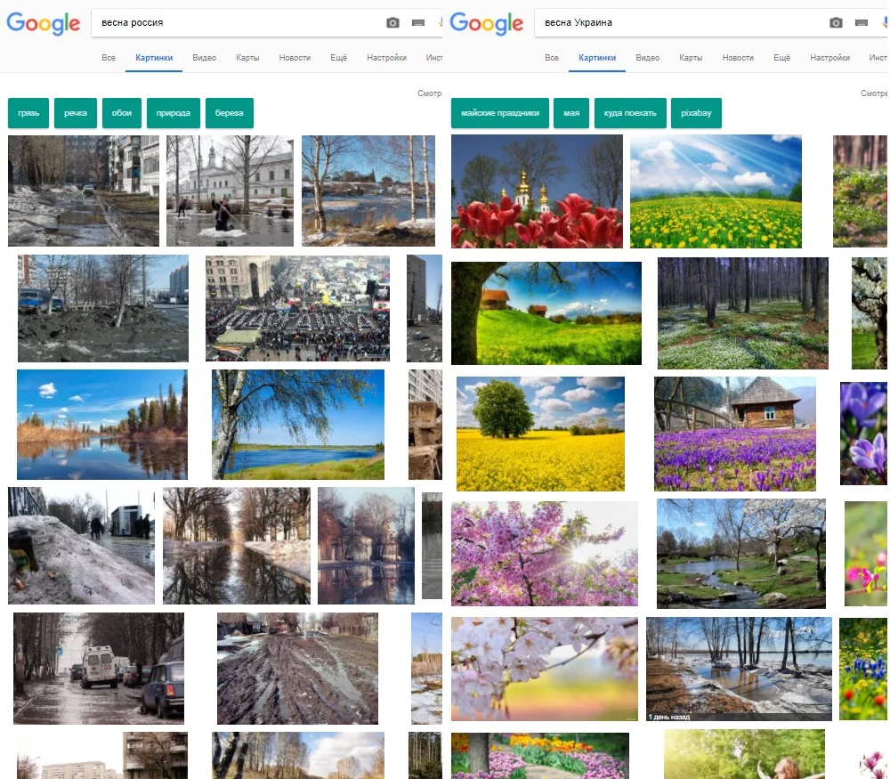This screenshot has height=779, width=890.
Task: Expand the 'Ещё' menu in the left window
Action: point(339,57)
